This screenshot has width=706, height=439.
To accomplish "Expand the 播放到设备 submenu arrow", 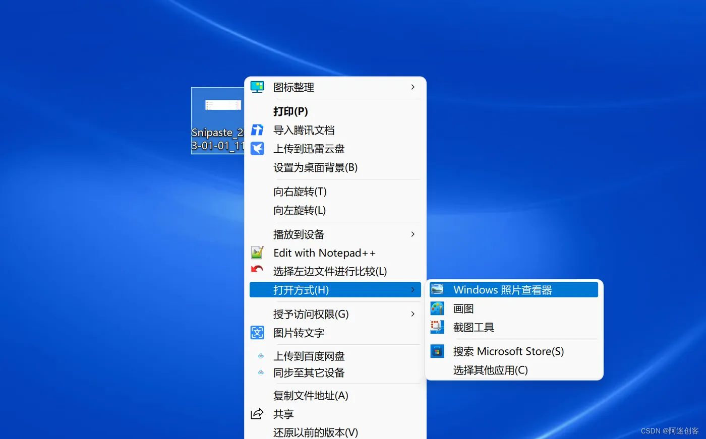I will [x=413, y=234].
